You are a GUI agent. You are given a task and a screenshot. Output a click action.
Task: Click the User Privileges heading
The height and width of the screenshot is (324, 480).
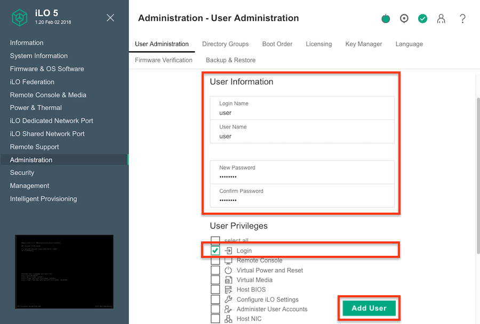pyautogui.click(x=238, y=226)
